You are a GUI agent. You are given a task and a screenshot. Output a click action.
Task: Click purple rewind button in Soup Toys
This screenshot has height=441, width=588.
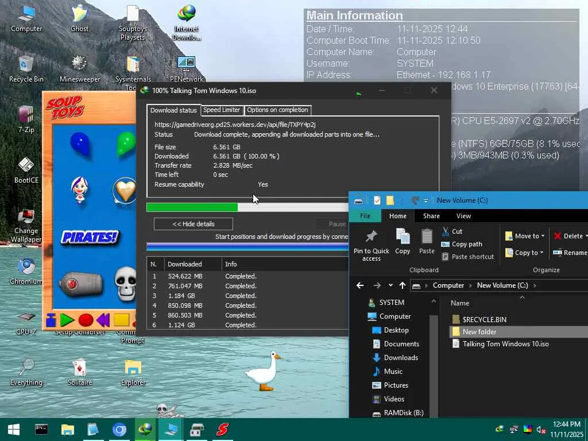point(103,320)
